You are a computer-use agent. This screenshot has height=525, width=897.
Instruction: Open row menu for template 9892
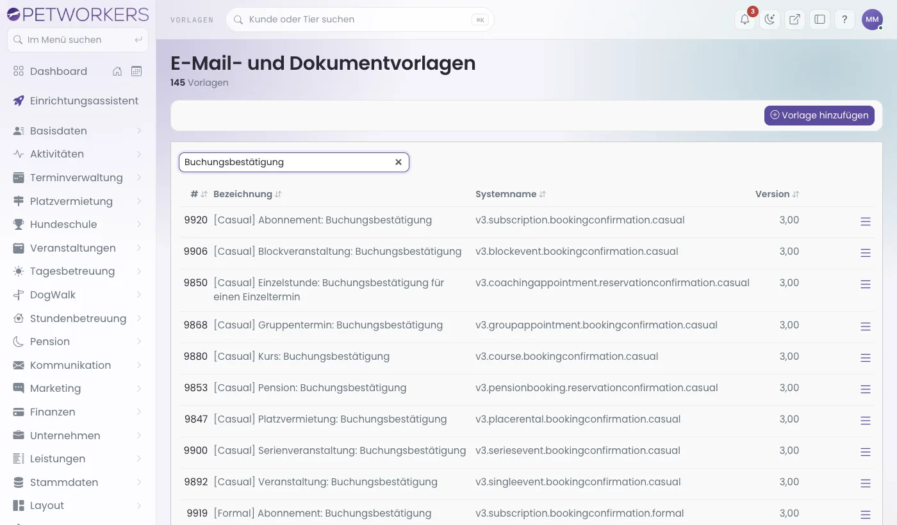(x=866, y=483)
